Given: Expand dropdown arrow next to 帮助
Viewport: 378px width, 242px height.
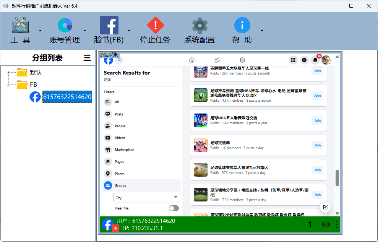Looking at the screenshot, I should pos(262,31).
